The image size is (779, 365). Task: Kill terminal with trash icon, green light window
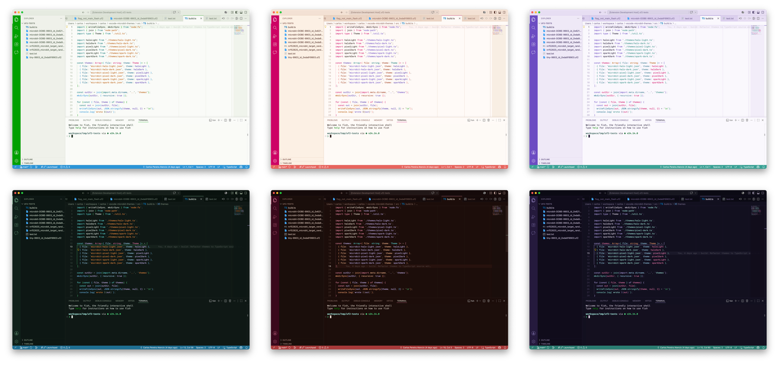point(230,120)
